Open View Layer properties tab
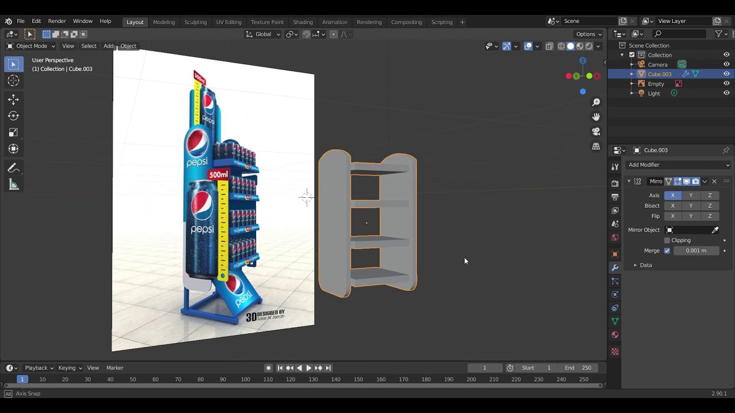The width and height of the screenshot is (735, 413). 615,210
